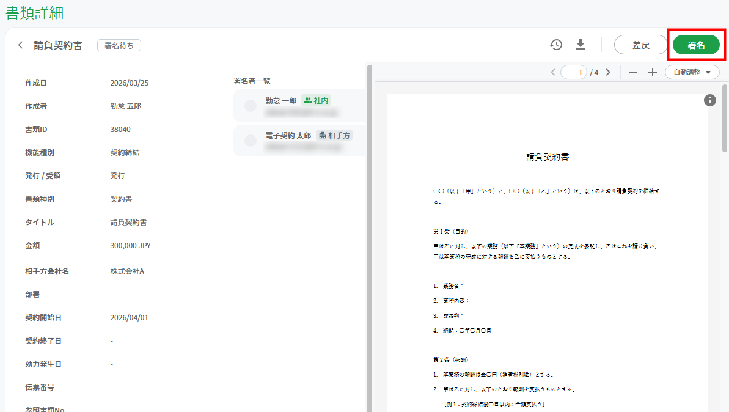Screen dimensions: 729x412
Task: Click the document ID value 38040
Action: tap(120, 129)
